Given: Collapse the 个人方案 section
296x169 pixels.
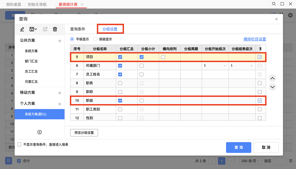Looking at the screenshot, I should click(x=60, y=104).
